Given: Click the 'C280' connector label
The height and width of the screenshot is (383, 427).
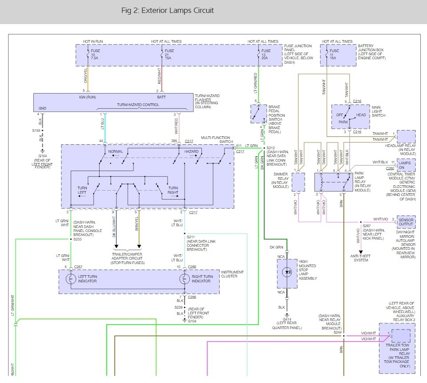Looking at the screenshot, I should tap(390, 168).
